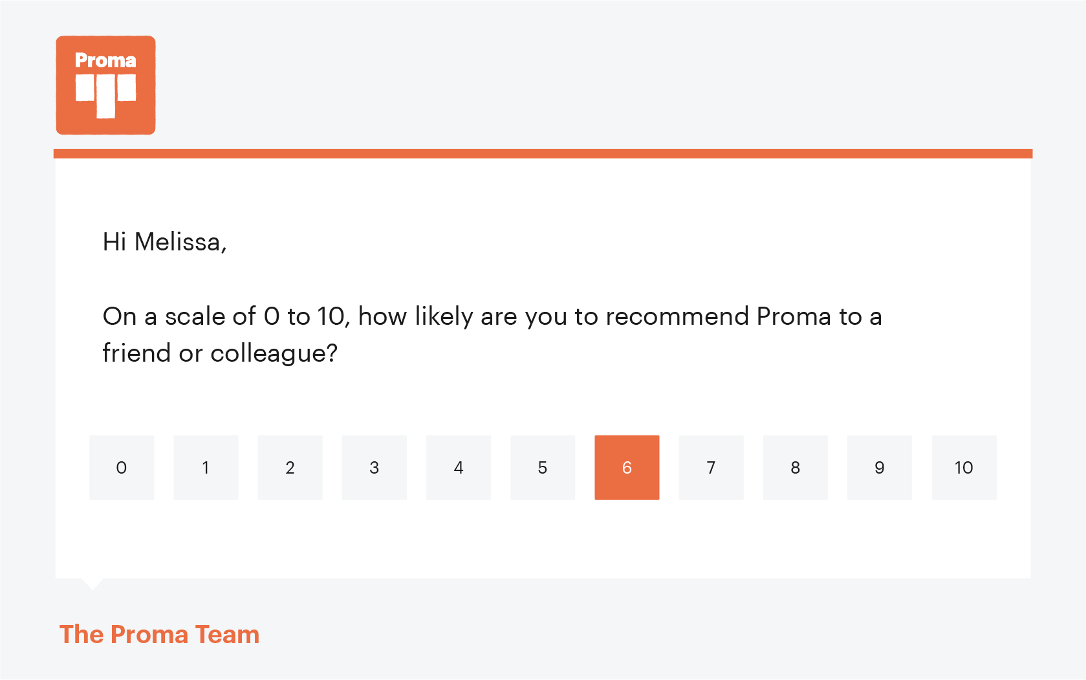This screenshot has height=680, width=1086.
Task: Select rating 1 on the scale
Action: point(206,467)
